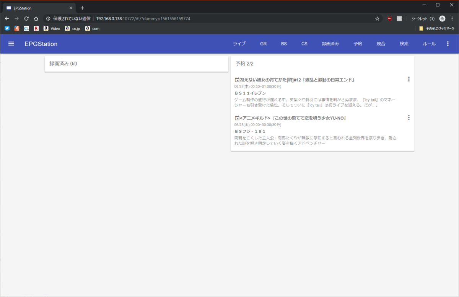
Task: Click the Amazon Video bookmark icon
Action: point(46,28)
